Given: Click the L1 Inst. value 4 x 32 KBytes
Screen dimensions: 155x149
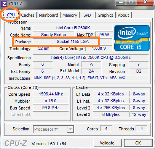Looking at the screenshot, I should [x=111, y=101].
